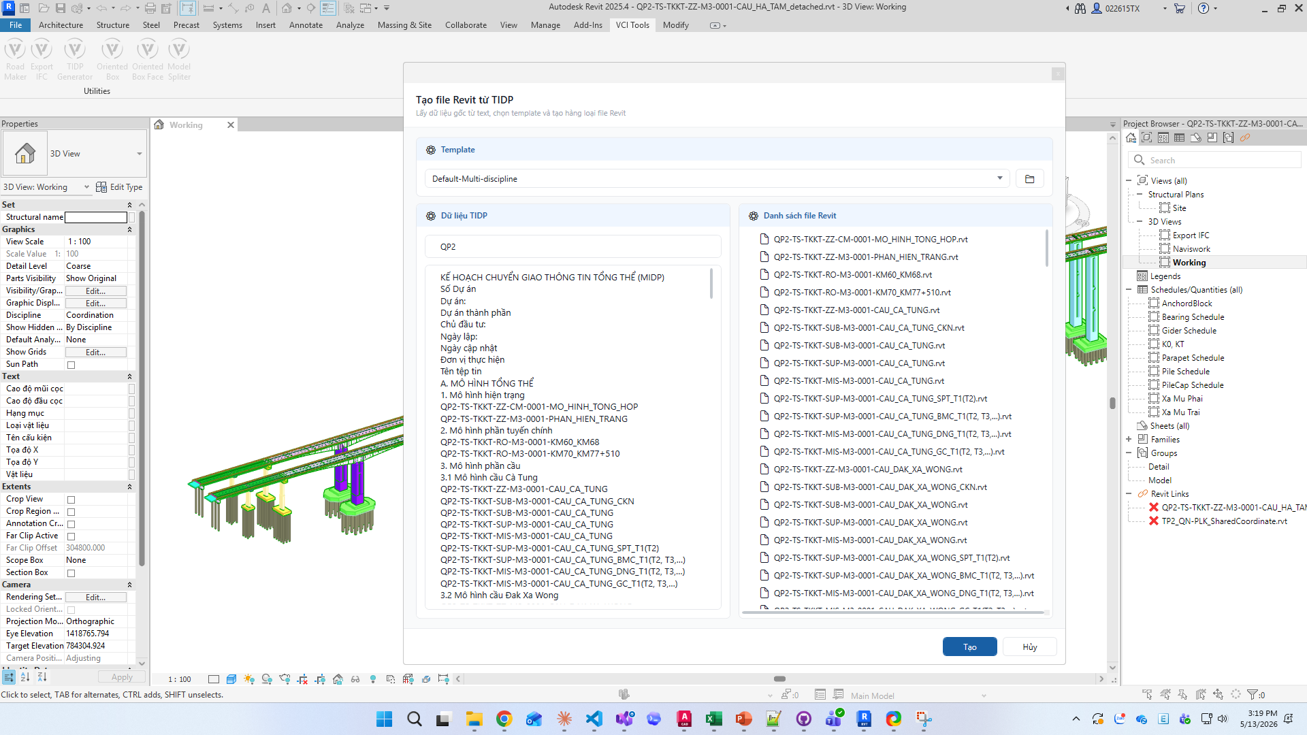
Task: Switch to the Architecture ribbon tab
Action: click(x=61, y=25)
